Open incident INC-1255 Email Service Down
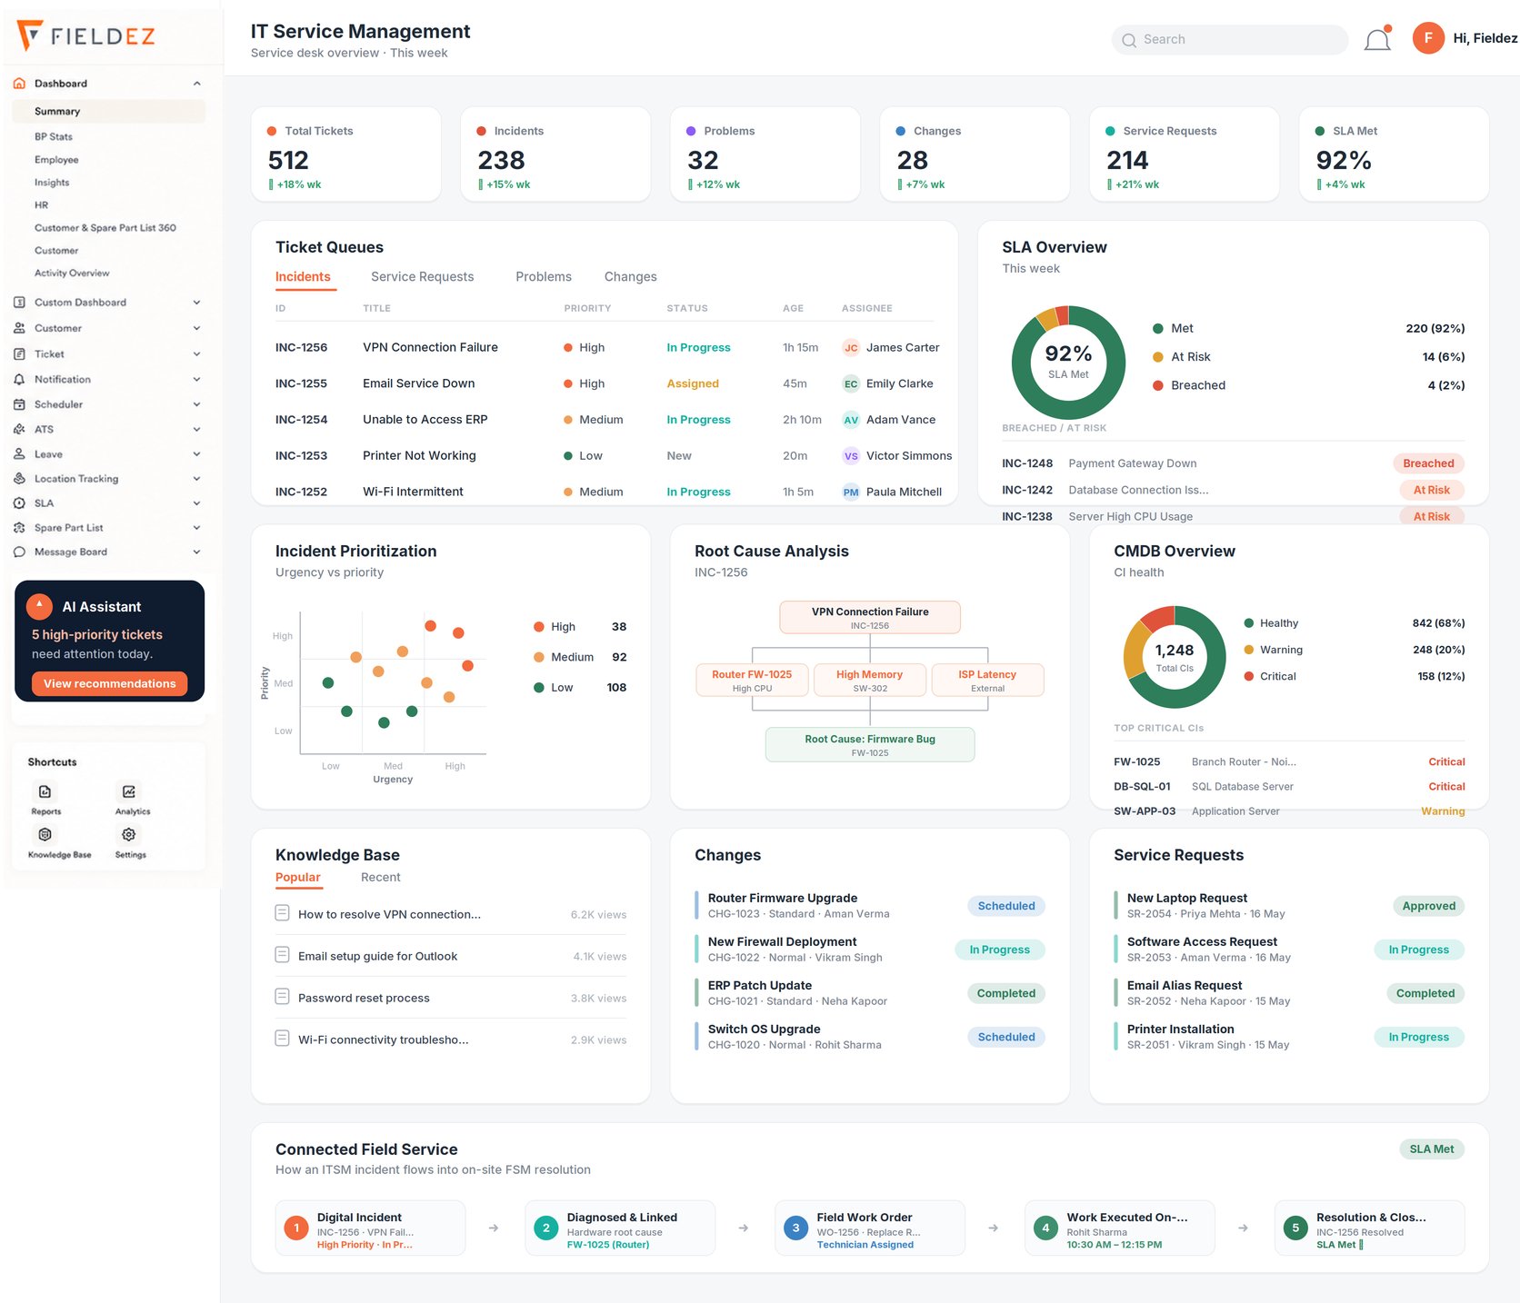The image size is (1520, 1303). pyautogui.click(x=606, y=383)
